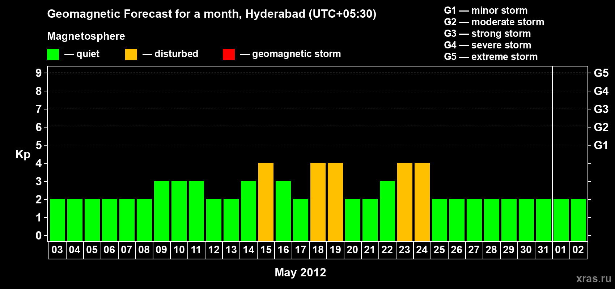615x289 pixels.
Task: Click the G3 right axis label
Action: click(601, 109)
